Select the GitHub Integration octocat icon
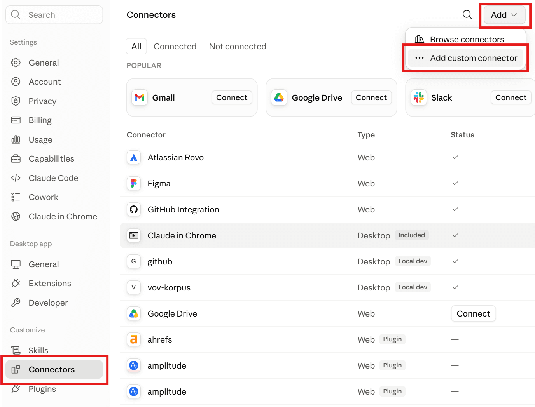 tap(134, 209)
